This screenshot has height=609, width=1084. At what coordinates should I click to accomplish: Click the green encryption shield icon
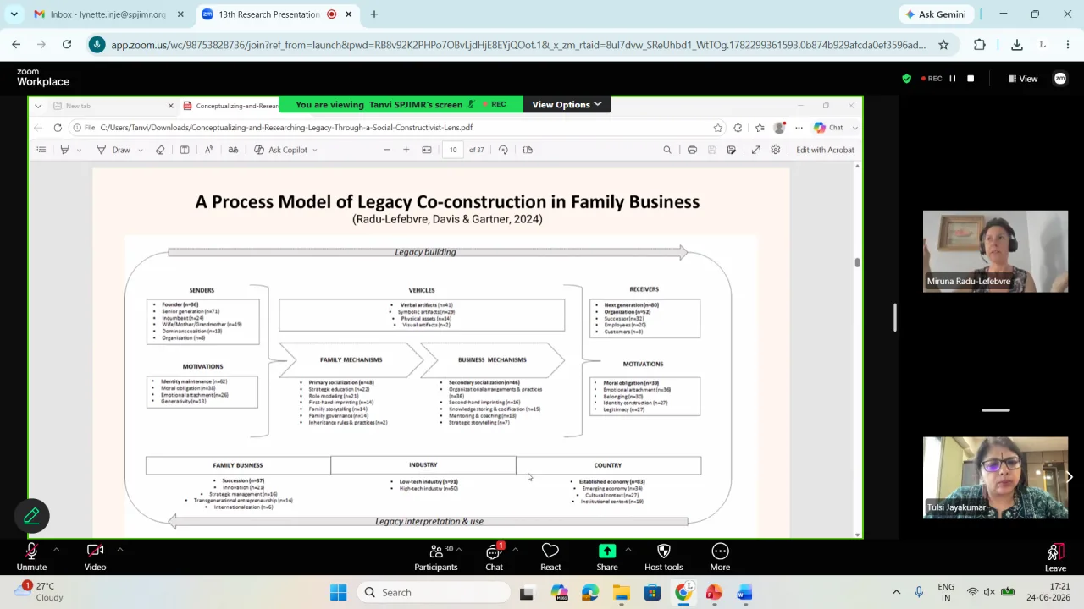(x=906, y=79)
